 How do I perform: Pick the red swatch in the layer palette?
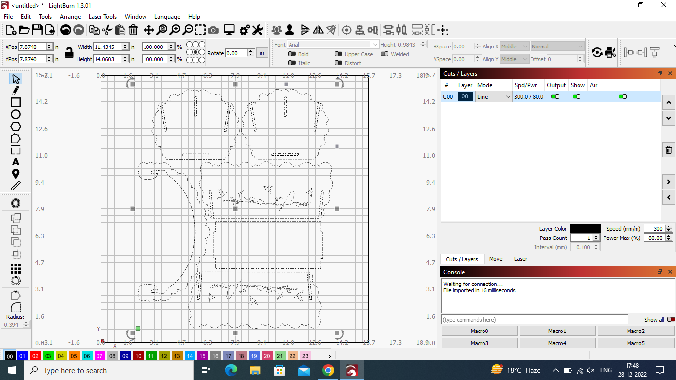[x=36, y=356]
